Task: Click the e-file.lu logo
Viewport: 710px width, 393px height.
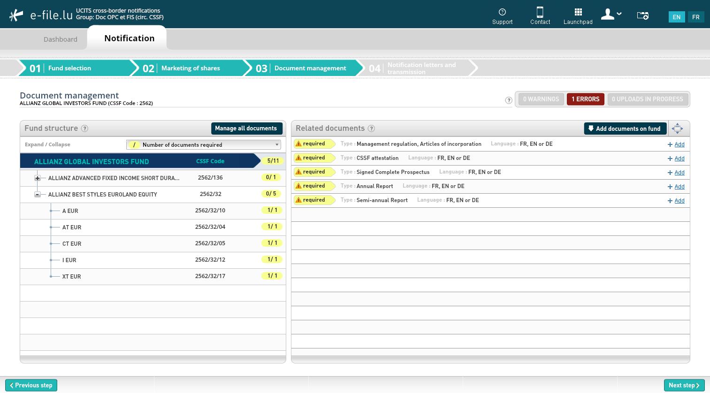Action: tap(41, 15)
